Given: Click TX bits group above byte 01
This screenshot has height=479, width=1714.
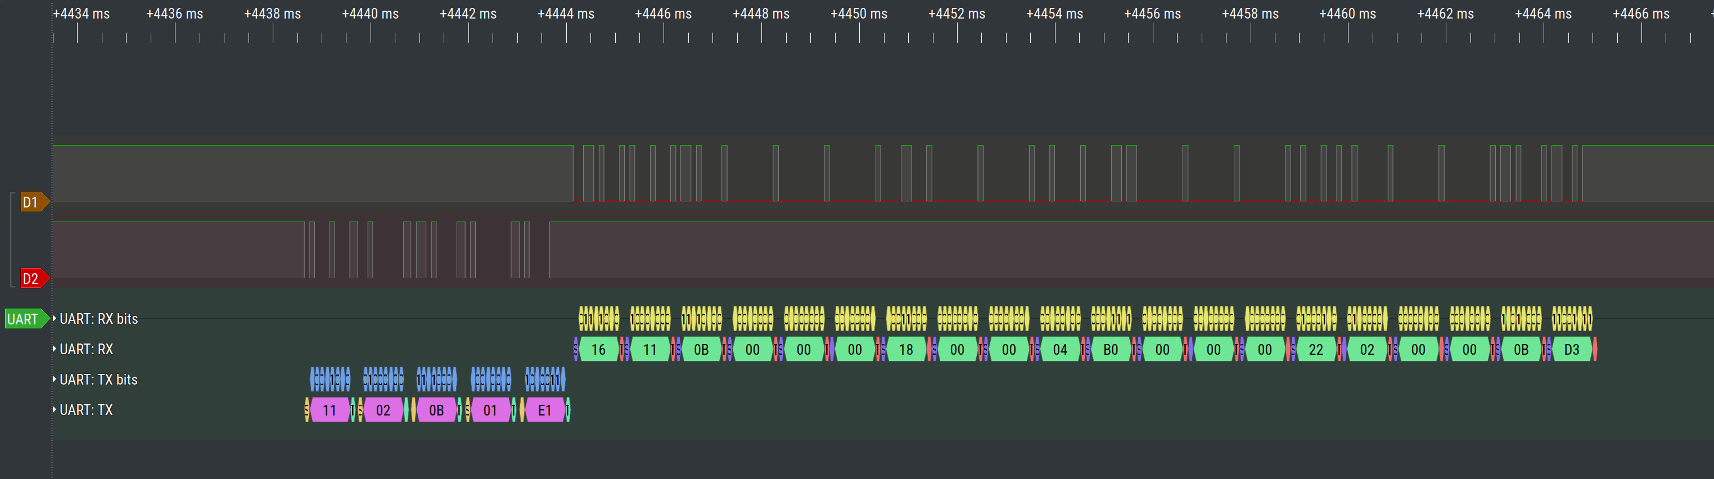Looking at the screenshot, I should point(491,379).
